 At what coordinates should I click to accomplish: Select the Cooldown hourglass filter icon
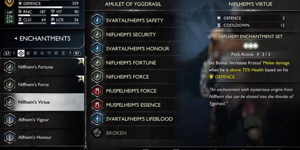[63, 53]
